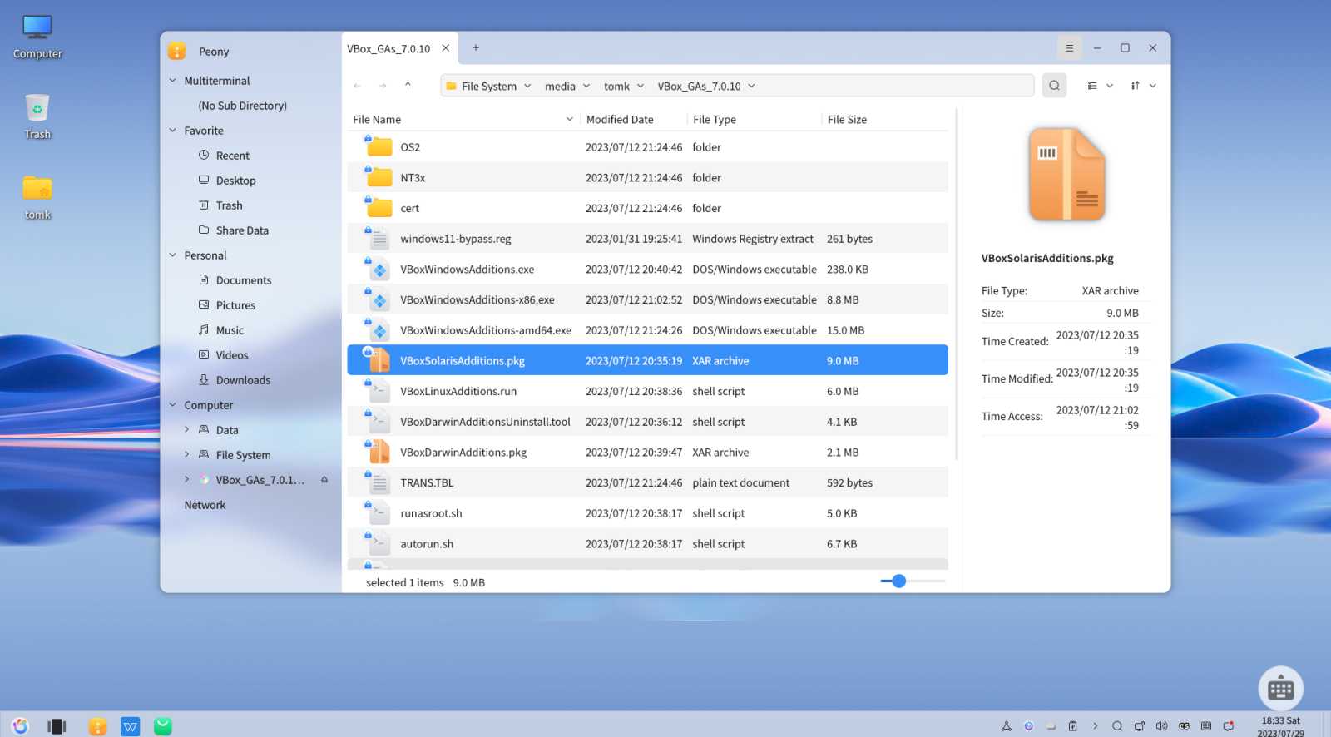Image resolution: width=1331 pixels, height=737 pixels.
Task: Click the forward navigation arrow
Action: 383,86
